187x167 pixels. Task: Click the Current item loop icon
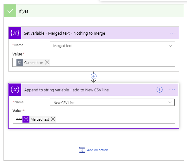(x=20, y=62)
